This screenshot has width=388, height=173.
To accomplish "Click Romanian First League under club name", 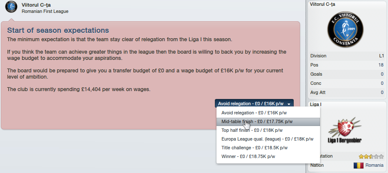I will 45,11.
